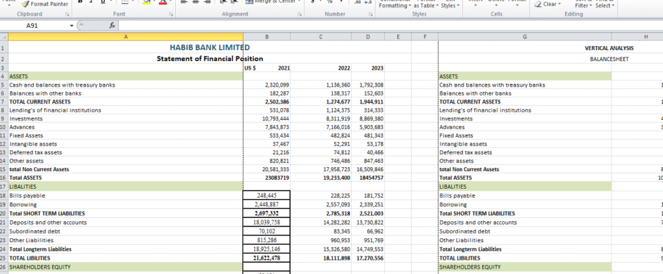Select row 16 header
Image resolution: width=663 pixels, height=274 pixels.
click(x=3, y=177)
